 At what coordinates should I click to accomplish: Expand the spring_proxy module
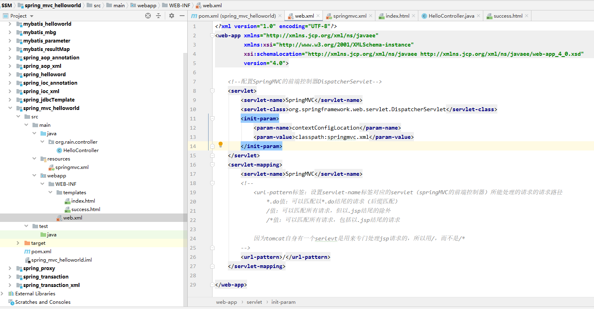pyautogui.click(x=10, y=268)
